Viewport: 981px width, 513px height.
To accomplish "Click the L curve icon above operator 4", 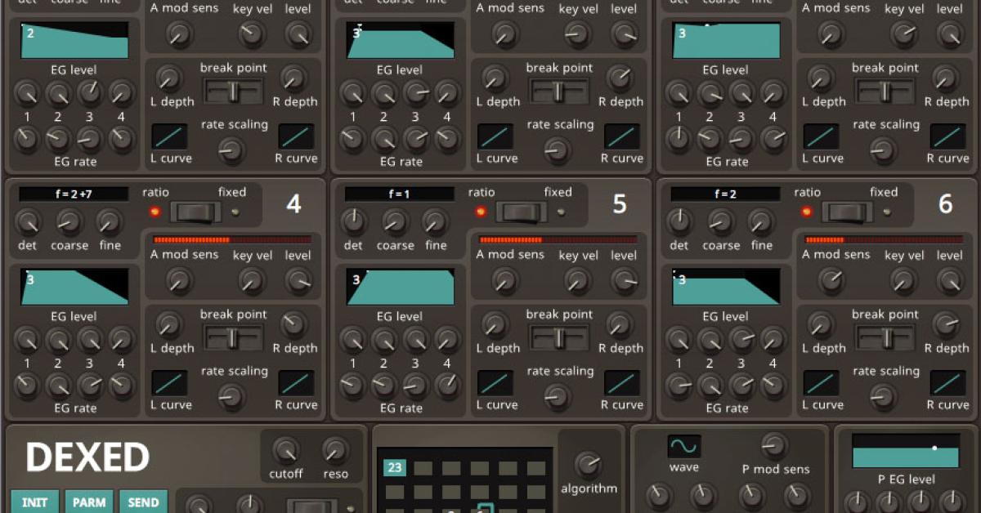I will [x=169, y=136].
